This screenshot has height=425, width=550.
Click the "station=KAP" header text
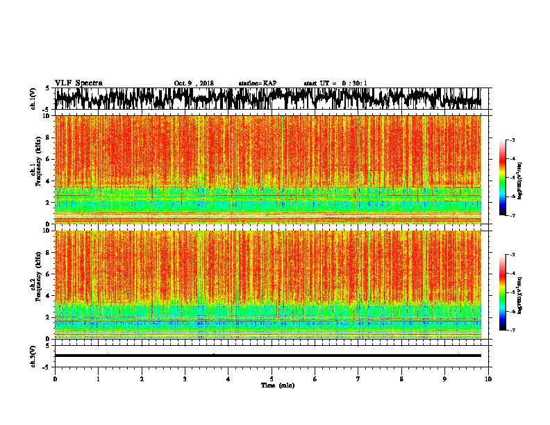coord(258,83)
